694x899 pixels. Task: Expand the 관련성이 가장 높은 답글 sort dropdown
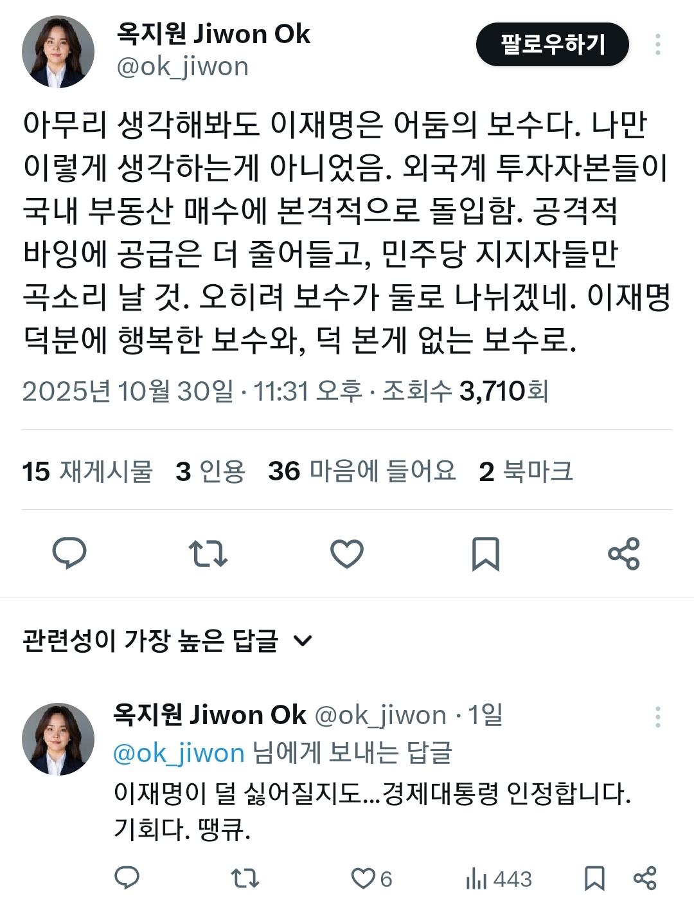167,640
